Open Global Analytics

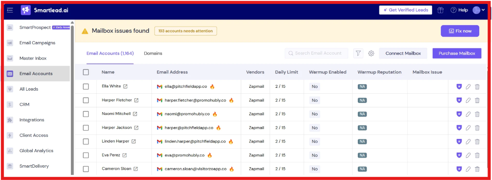pyautogui.click(x=37, y=151)
